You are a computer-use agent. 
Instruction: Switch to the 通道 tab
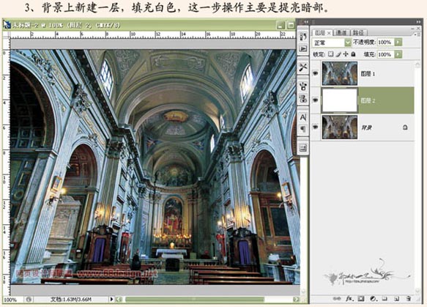[341, 33]
